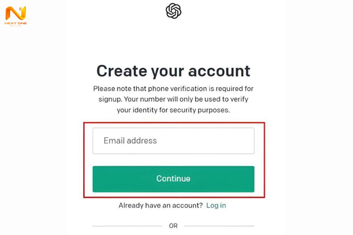This screenshot has height=235, width=353.
Task: Click the "your identity for security purposes" line
Action: pyautogui.click(x=173, y=110)
